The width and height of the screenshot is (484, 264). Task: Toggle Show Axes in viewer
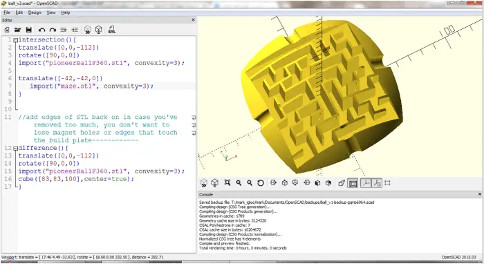366,183
